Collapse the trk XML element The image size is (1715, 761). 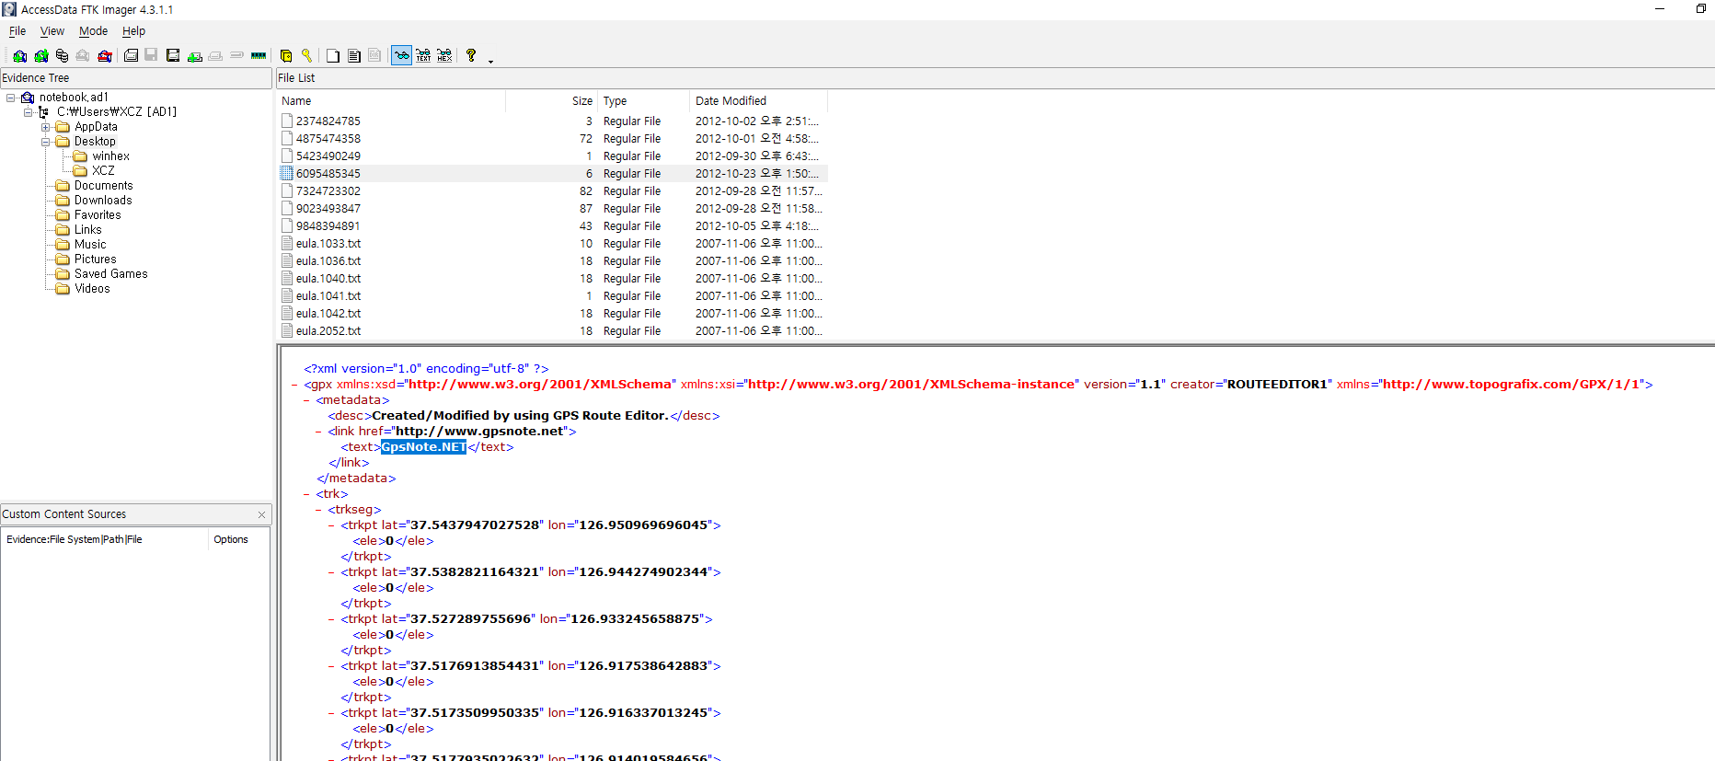[306, 494]
